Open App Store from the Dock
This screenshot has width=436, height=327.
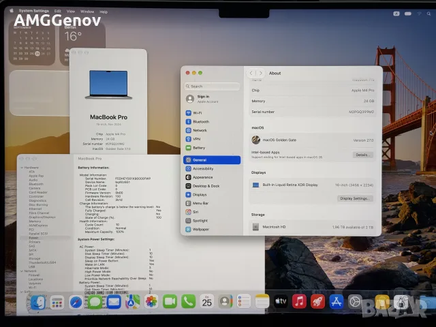click(337, 301)
